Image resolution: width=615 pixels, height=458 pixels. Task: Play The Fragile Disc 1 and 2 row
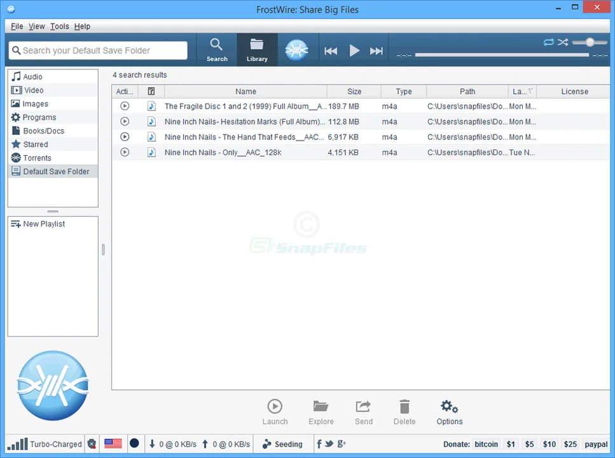click(x=125, y=106)
